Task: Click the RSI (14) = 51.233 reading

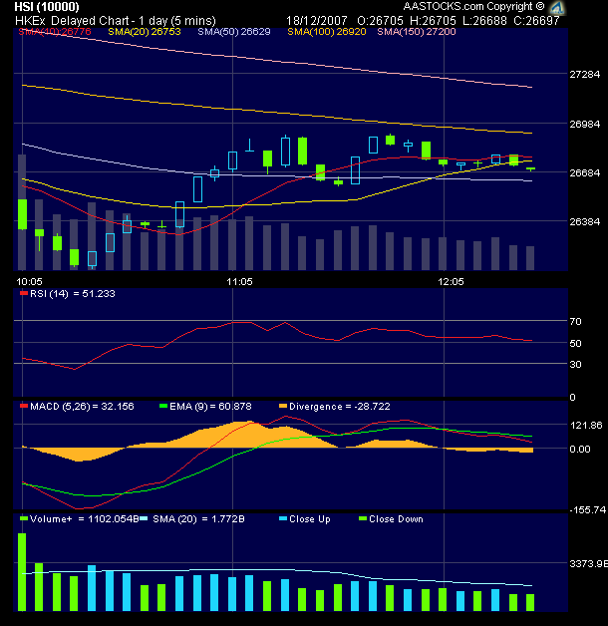Action: 73,294
